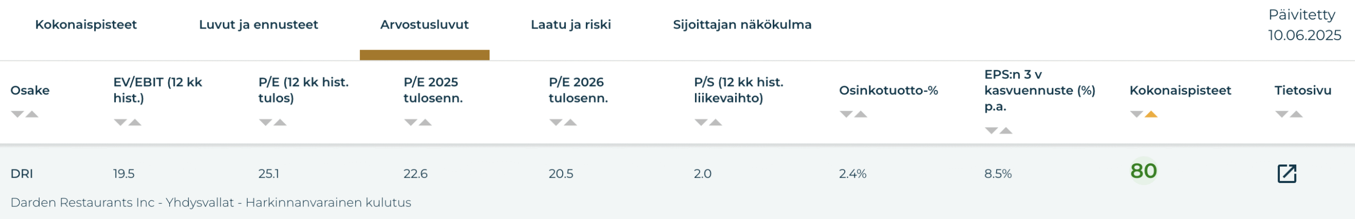Sort Osinkotuotto-% descending arrow
The image size is (1355, 219).
846,114
